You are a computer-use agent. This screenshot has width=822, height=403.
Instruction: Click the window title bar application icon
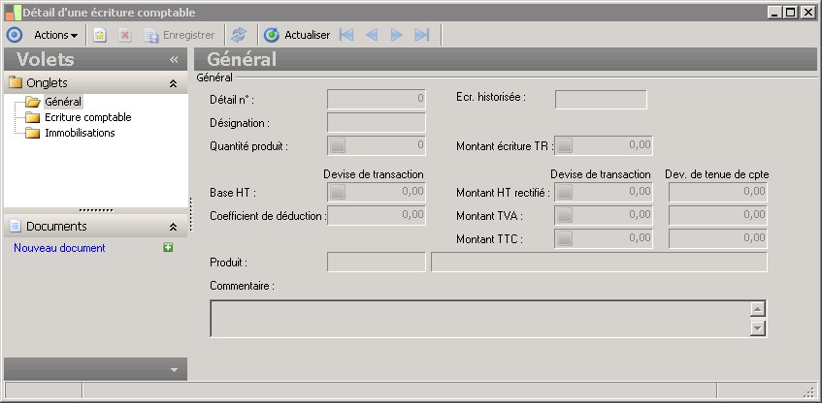[14, 13]
